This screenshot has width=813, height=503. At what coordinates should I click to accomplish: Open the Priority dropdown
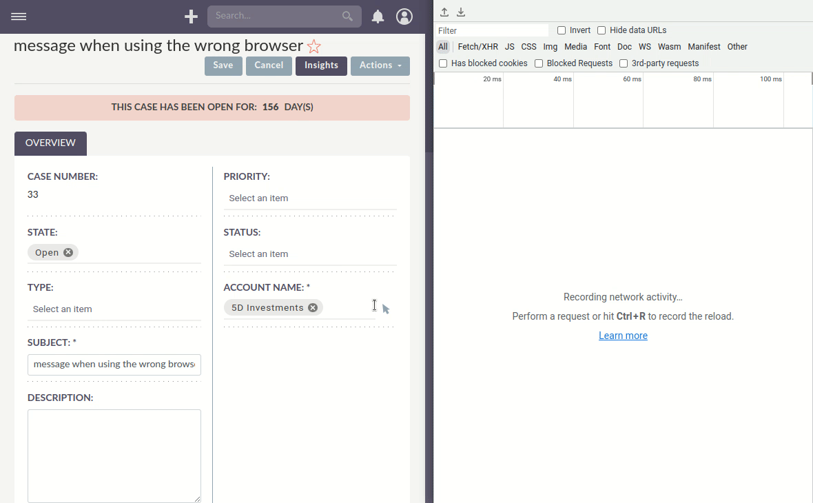pyautogui.click(x=296, y=198)
